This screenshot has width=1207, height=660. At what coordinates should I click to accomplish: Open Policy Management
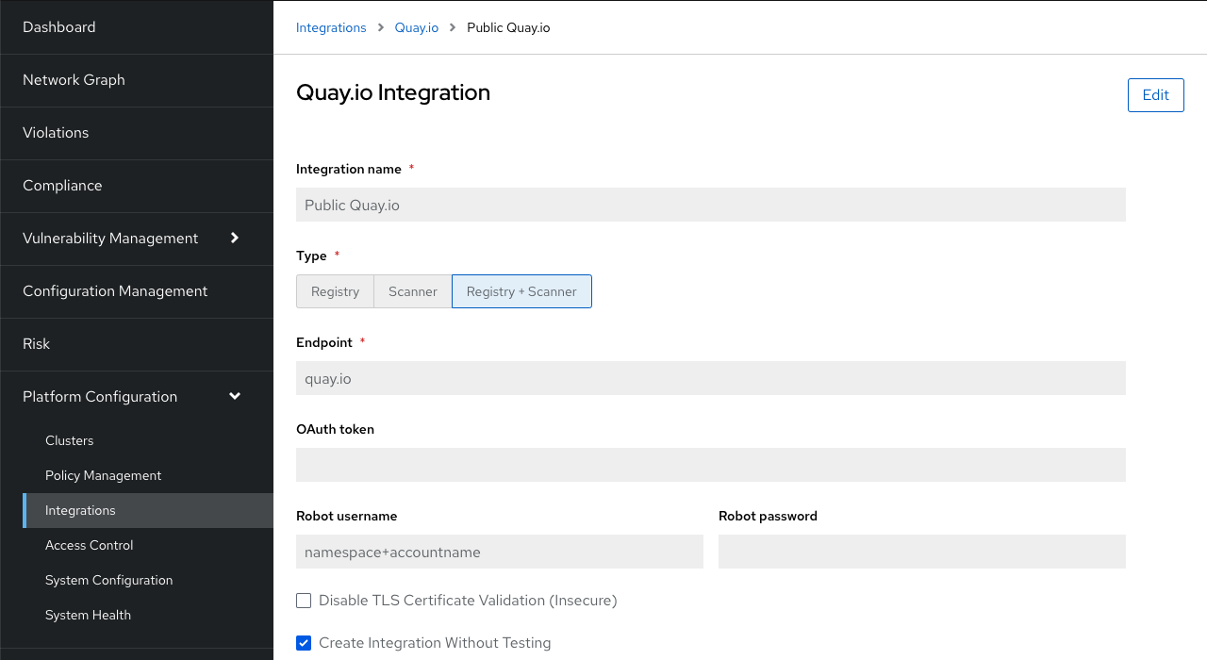(103, 475)
